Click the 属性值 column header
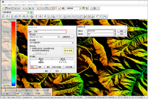Image resolution: width=148 pixels, height=99 pixels. tap(63, 59)
